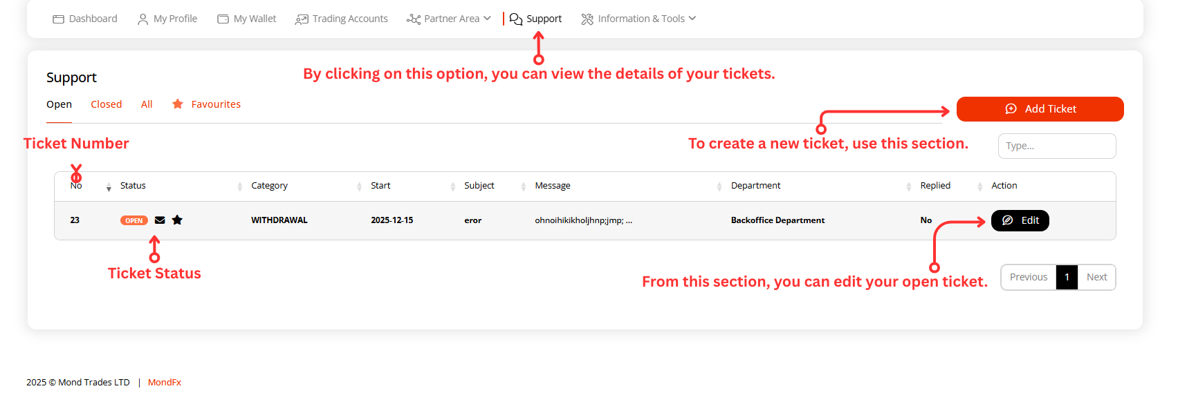Go to My Wallet page
The width and height of the screenshot is (1178, 393).
pos(247,19)
